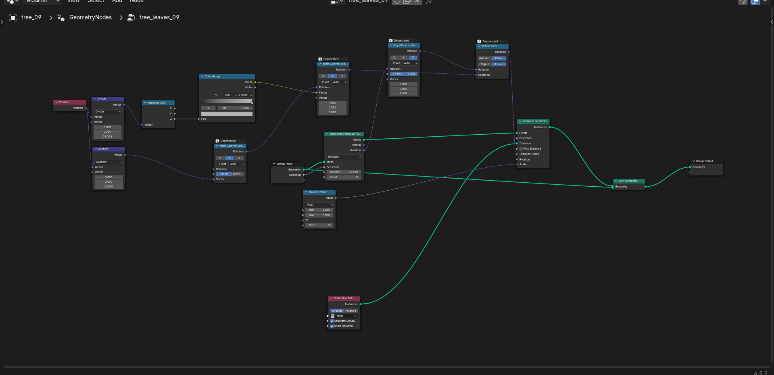This screenshot has height=375, width=774.
Task: Click Rotation output socket of Rotate Euler
Action: [509, 52]
